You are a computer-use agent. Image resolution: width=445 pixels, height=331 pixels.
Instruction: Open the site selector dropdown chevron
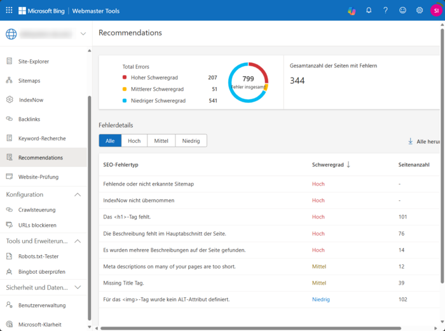pyautogui.click(x=83, y=34)
